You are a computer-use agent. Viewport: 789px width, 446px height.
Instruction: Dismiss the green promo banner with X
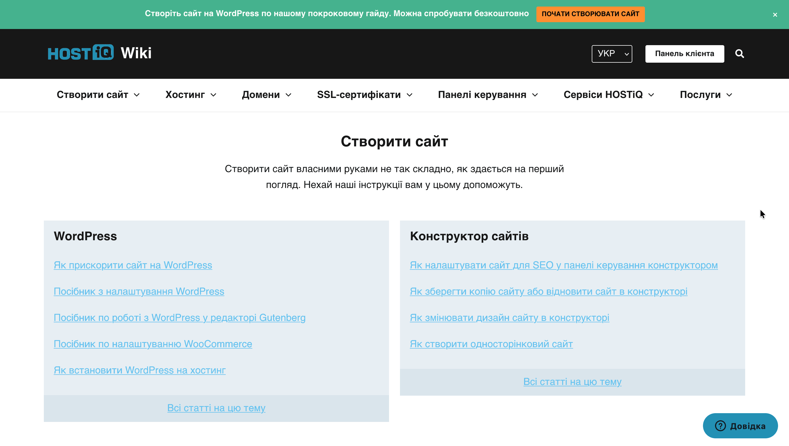click(x=775, y=15)
